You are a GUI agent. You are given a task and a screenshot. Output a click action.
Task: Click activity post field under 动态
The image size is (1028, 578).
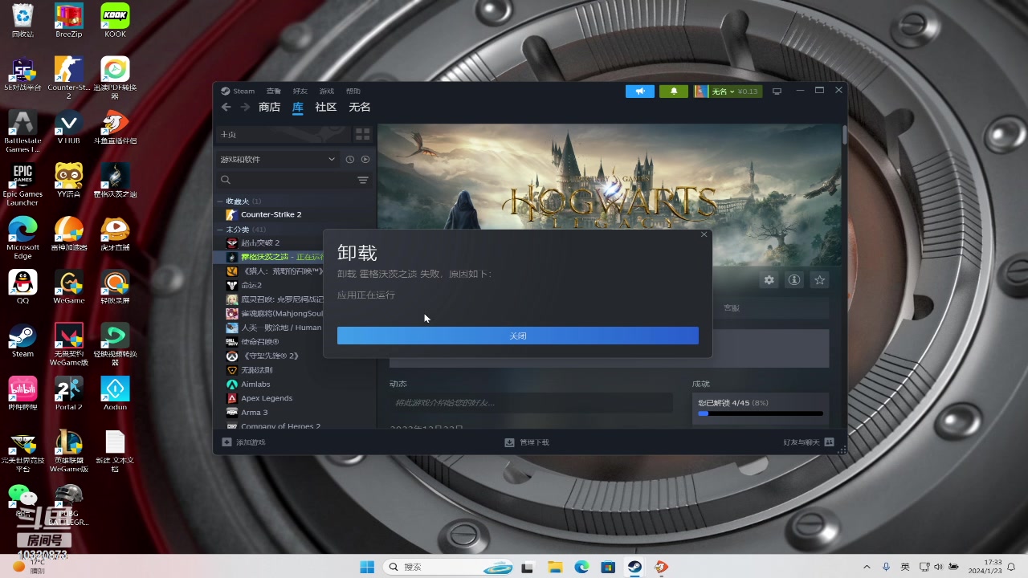pos(532,403)
